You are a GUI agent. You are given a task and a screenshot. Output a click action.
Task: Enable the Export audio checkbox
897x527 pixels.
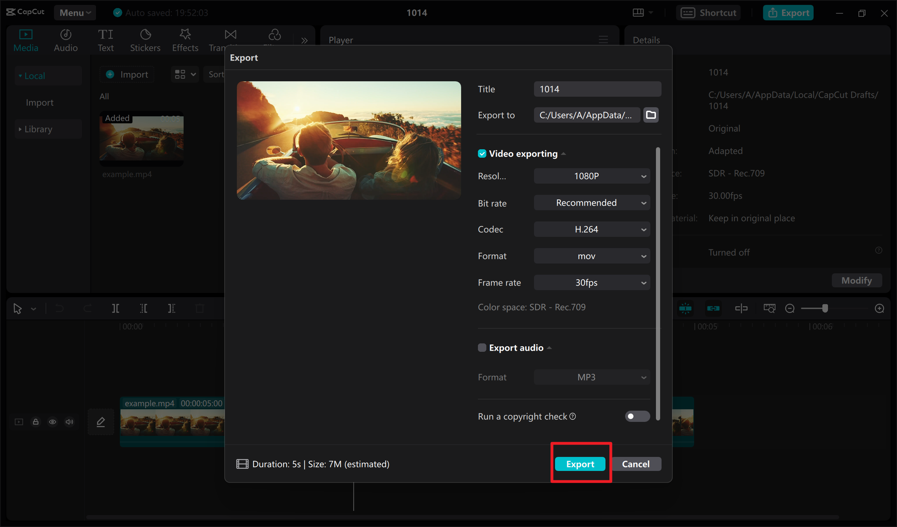tap(482, 348)
